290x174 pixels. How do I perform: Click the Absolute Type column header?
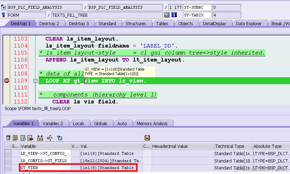coord(271,146)
